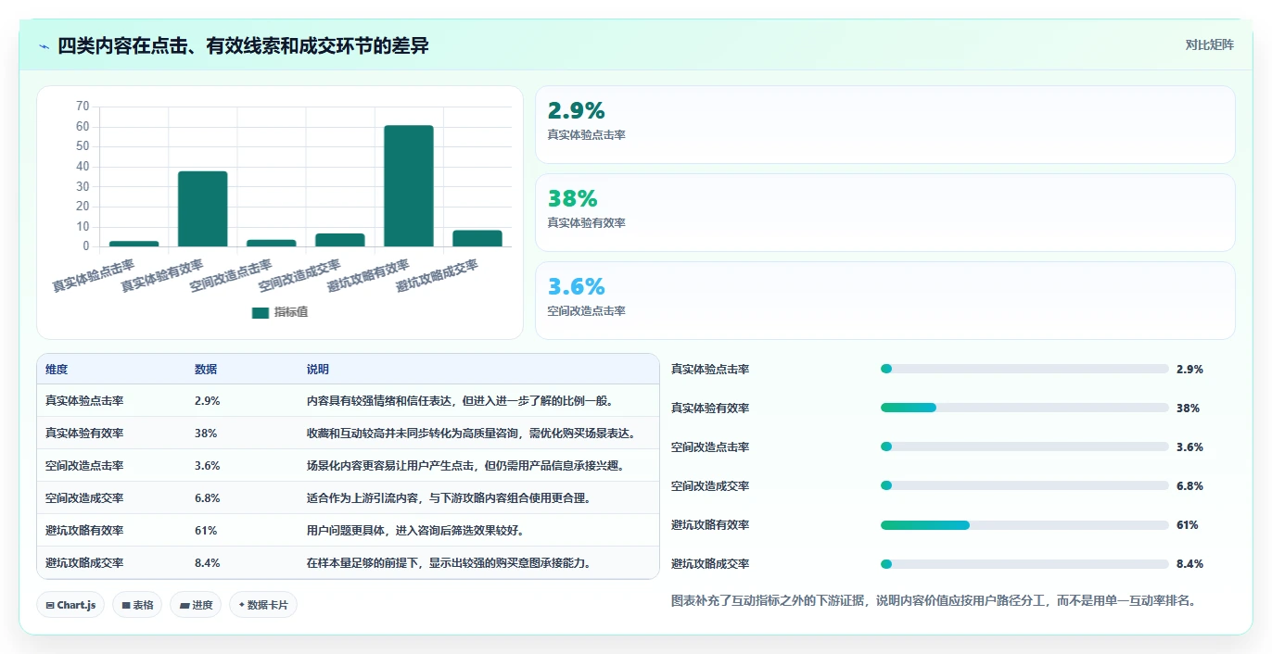Click the 真实体验有效率 progress bar
The image size is (1272, 654).
click(1024, 408)
